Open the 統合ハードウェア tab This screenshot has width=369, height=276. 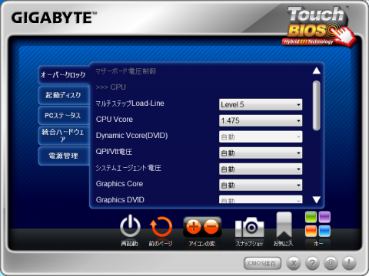64,136
